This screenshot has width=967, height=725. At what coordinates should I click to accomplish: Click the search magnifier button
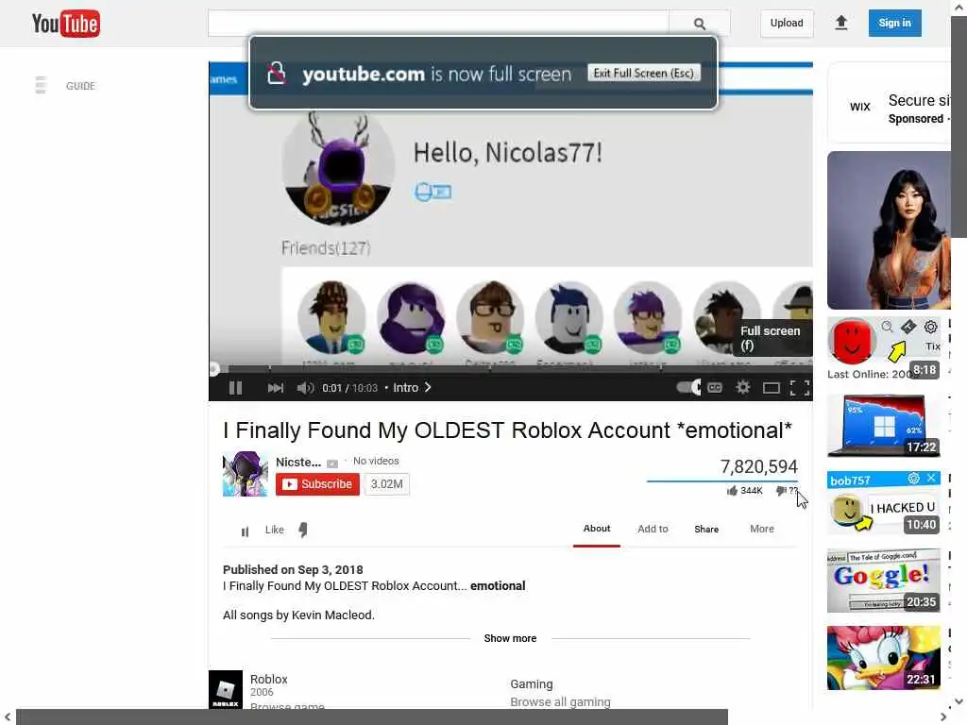click(699, 24)
